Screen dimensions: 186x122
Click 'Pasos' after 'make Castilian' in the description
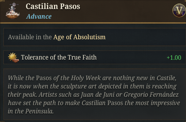click(x=115, y=103)
